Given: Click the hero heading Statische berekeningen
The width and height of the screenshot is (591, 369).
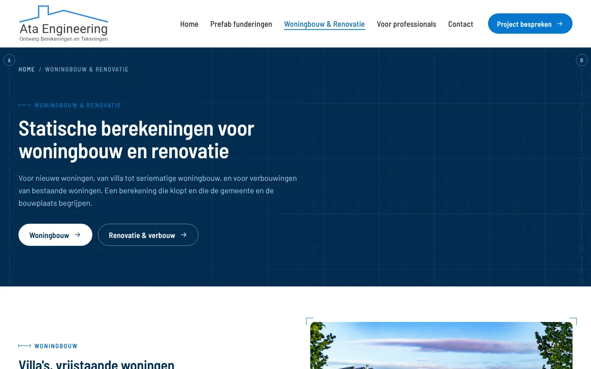Looking at the screenshot, I should coord(136,140).
